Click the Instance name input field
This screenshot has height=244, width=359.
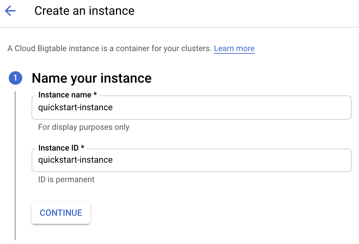click(x=191, y=108)
